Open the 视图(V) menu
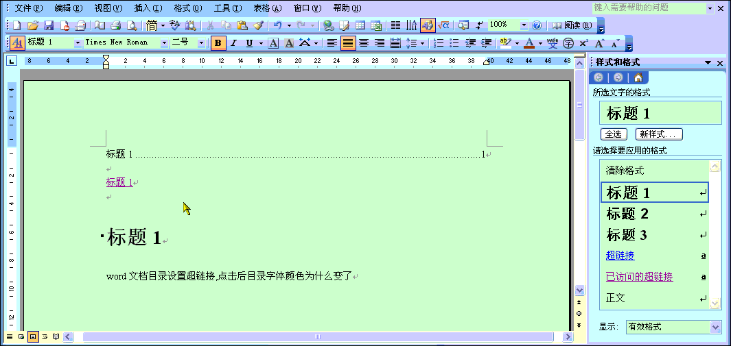 pyautogui.click(x=108, y=8)
